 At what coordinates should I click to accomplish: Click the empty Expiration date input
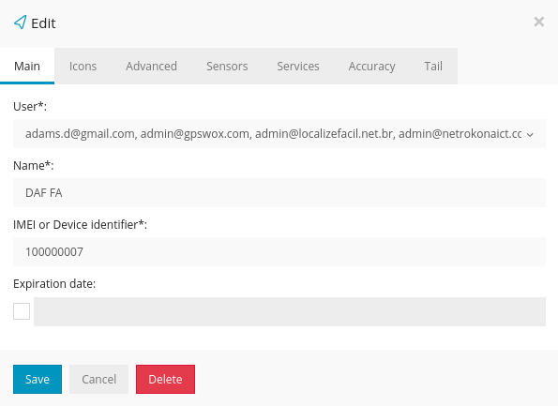pyautogui.click(x=290, y=311)
